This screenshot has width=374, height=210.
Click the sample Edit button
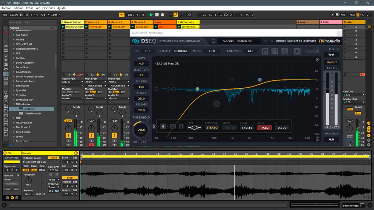(26, 166)
